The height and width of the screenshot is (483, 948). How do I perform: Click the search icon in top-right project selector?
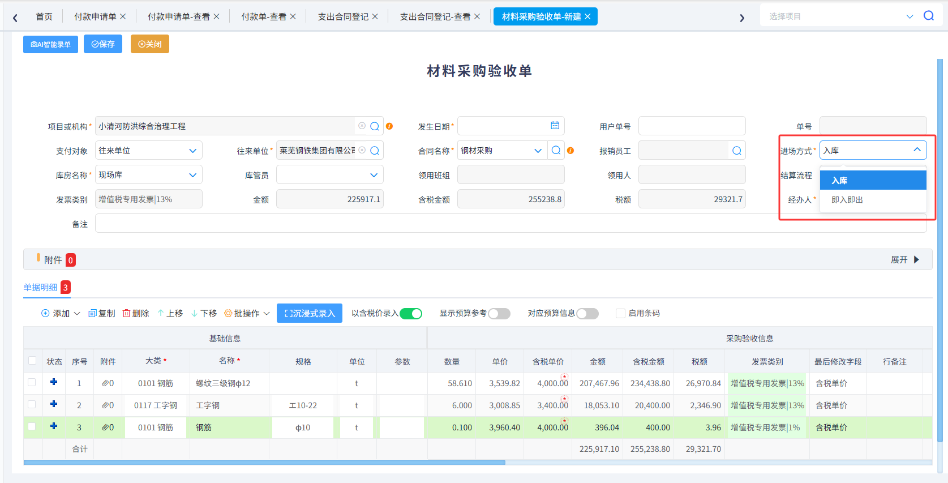click(929, 16)
